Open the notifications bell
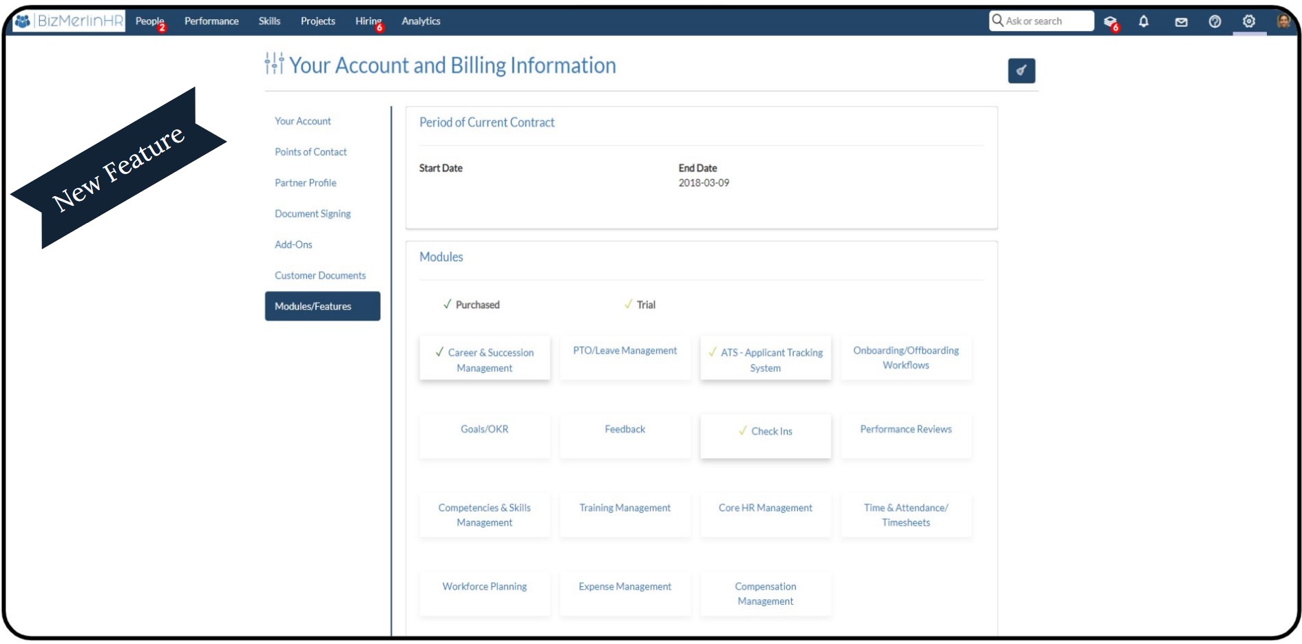The height and width of the screenshot is (644, 1302). point(1144,21)
